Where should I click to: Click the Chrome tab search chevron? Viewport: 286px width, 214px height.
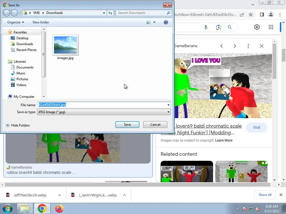(252, 5)
